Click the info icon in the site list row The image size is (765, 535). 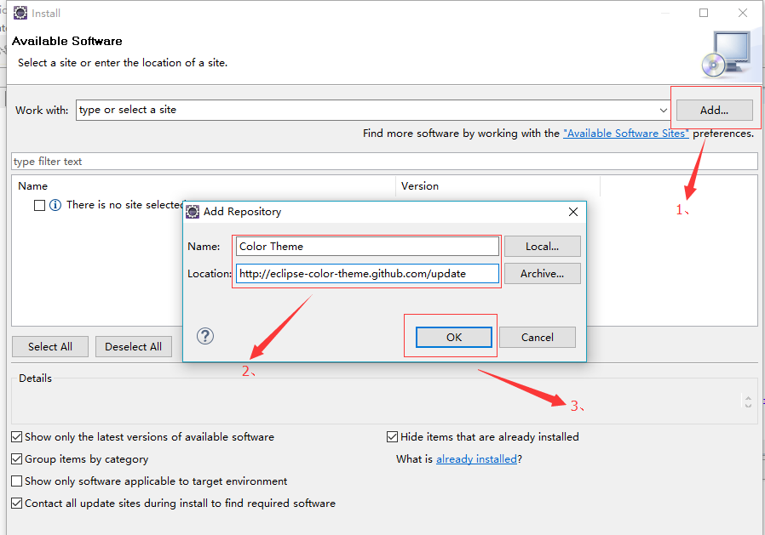click(55, 205)
